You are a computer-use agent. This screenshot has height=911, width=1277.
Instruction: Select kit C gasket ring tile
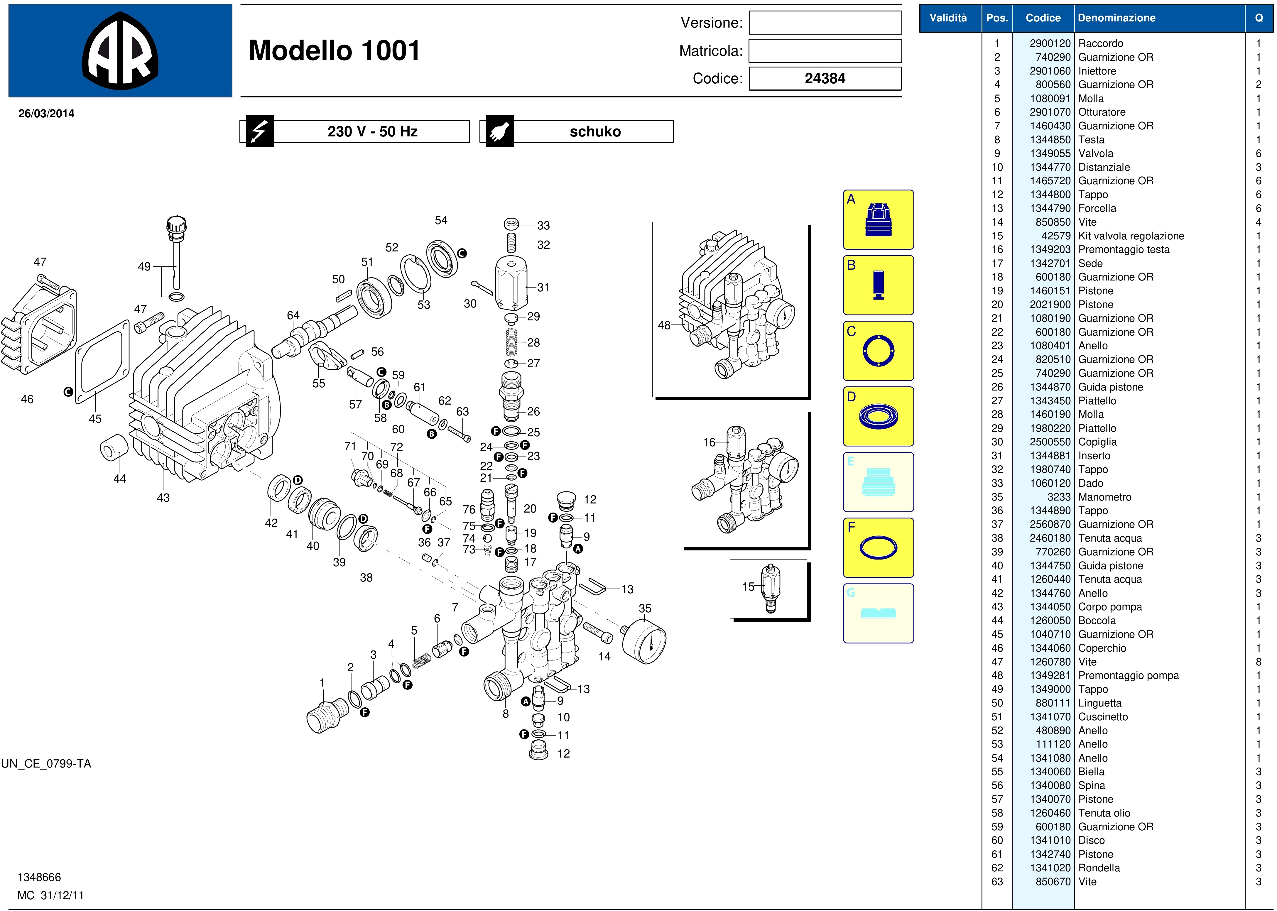878,351
